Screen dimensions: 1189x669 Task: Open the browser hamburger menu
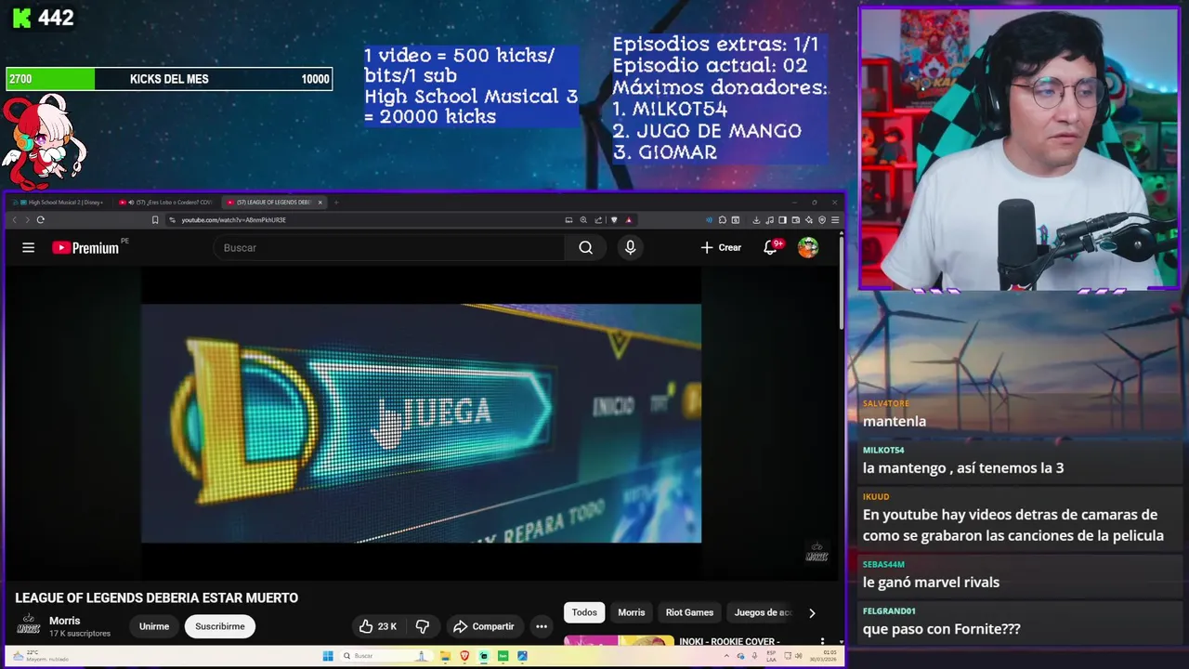click(835, 220)
